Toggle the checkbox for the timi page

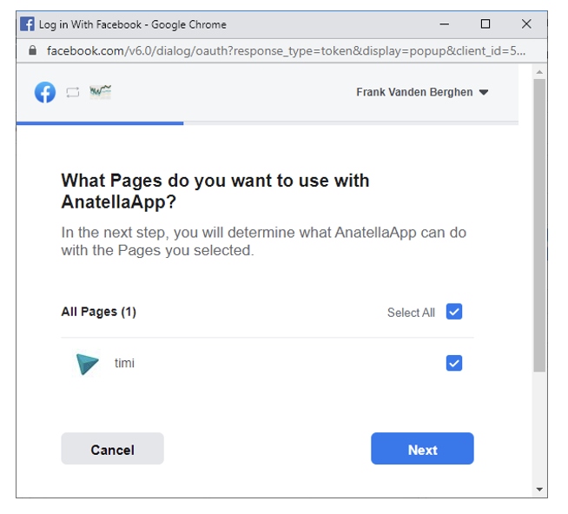(x=453, y=364)
